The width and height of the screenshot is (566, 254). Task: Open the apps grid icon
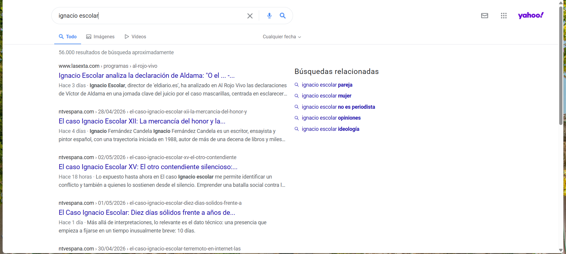[504, 16]
